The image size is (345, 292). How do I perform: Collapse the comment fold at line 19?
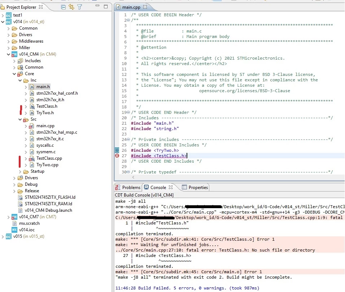[x=128, y=112]
